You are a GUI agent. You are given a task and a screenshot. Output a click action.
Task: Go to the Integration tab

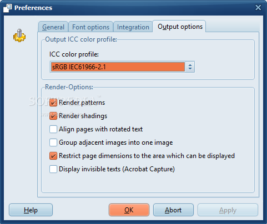pos(133,27)
